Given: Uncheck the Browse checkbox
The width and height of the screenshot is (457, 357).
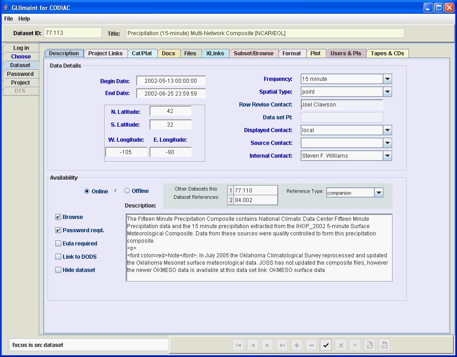Looking at the screenshot, I should (58, 217).
